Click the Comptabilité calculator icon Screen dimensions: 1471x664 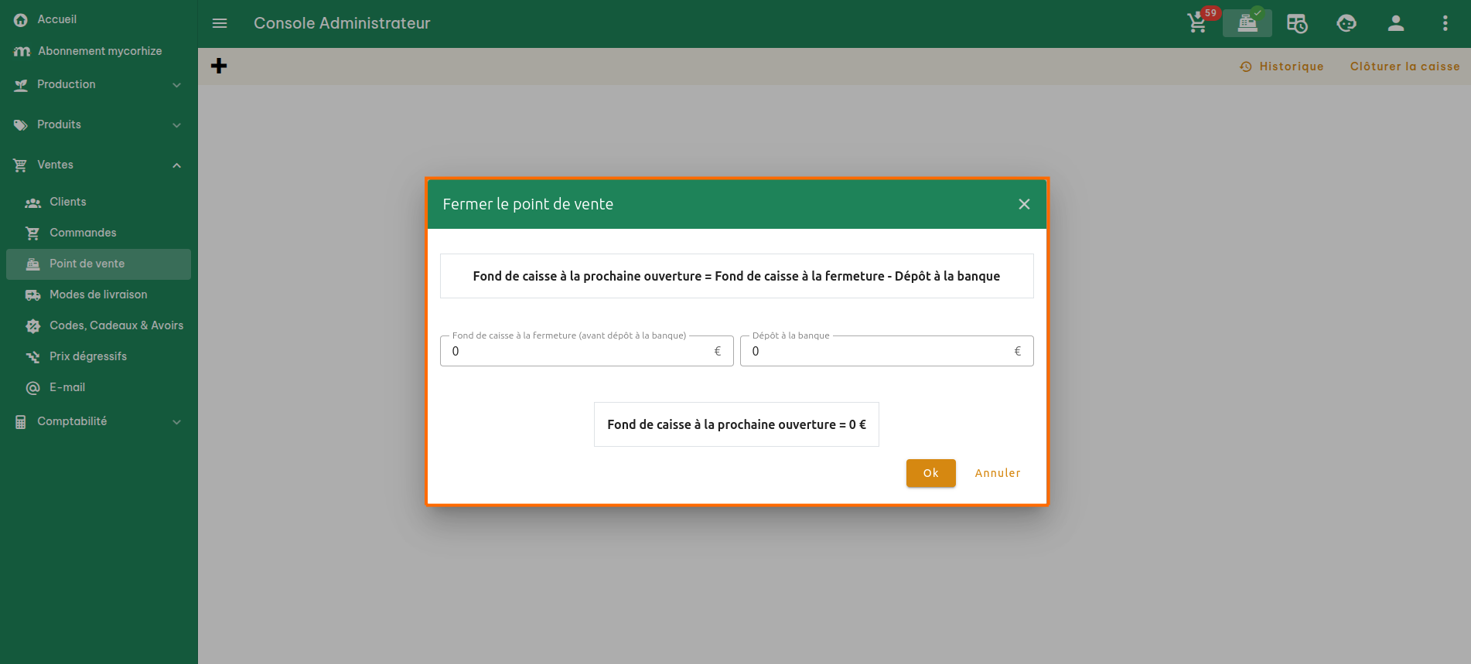pyautogui.click(x=21, y=422)
